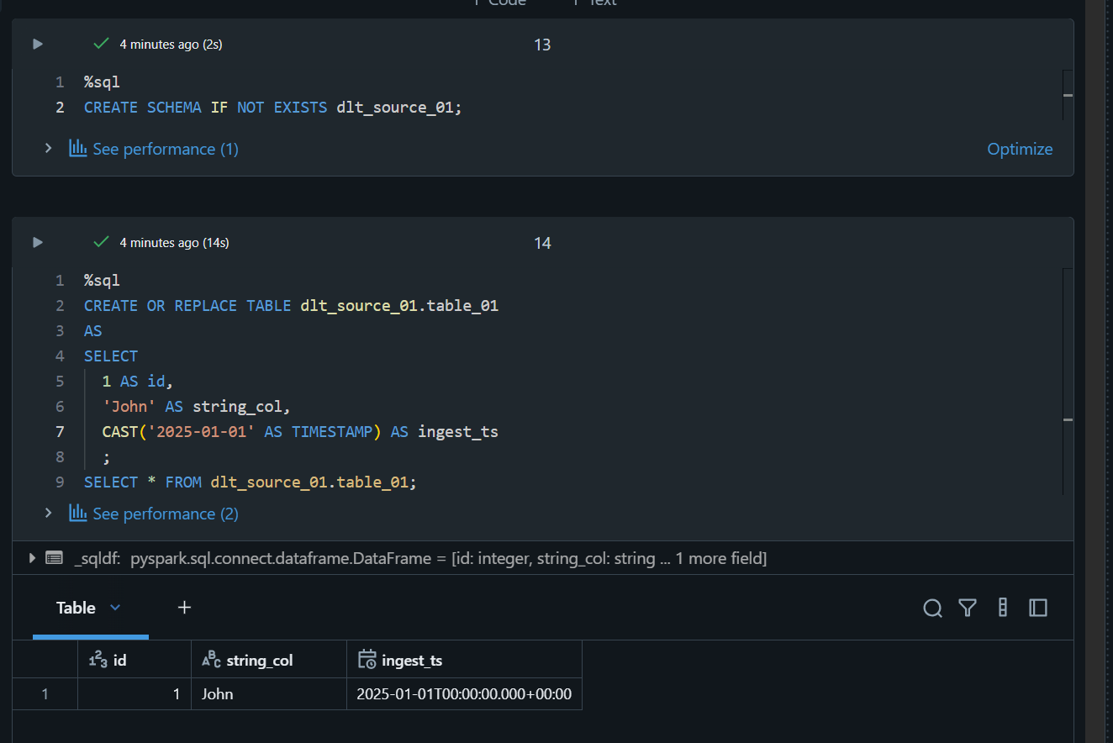Switch to the Table tab
1113x743 pixels.
(x=77, y=607)
